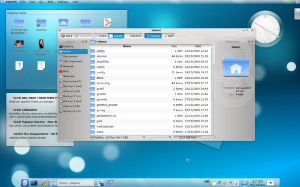Open the PDF file icon in Desktop Folder

point(107,22)
